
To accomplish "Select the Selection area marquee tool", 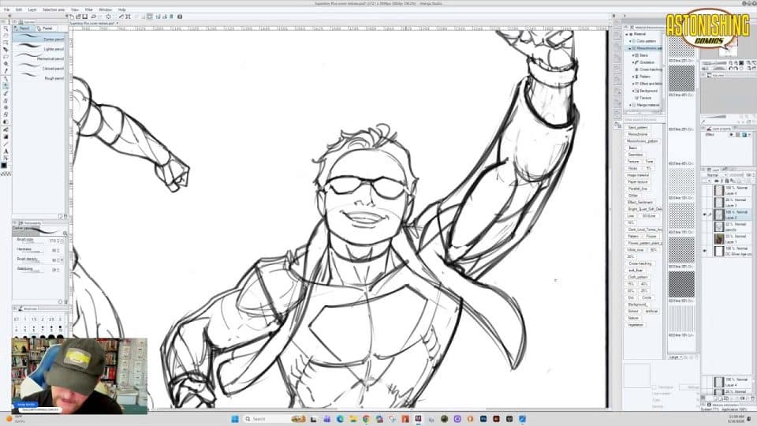I will [6, 57].
